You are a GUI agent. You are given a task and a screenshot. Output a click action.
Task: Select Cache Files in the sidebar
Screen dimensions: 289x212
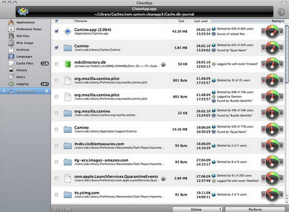pos(25,64)
